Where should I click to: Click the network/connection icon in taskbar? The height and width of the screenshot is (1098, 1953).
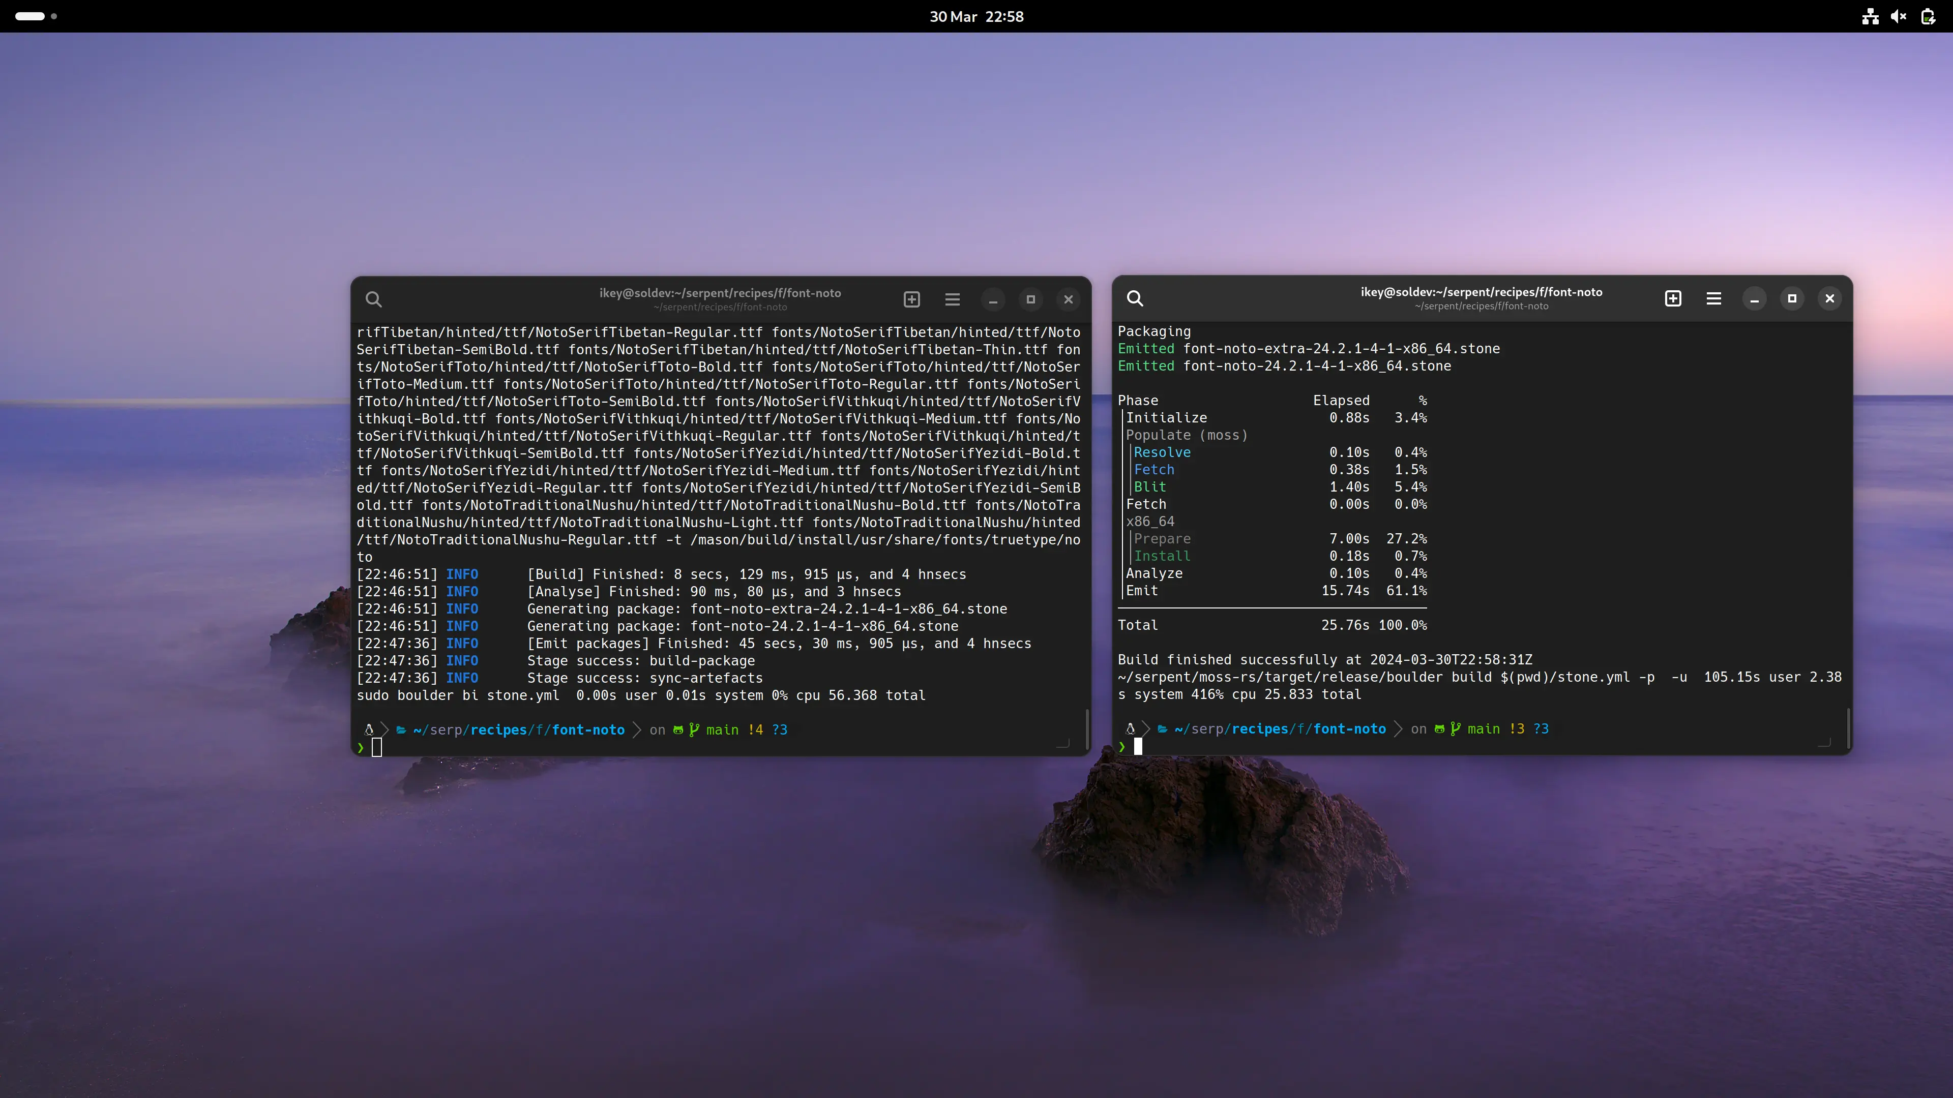[1870, 16]
